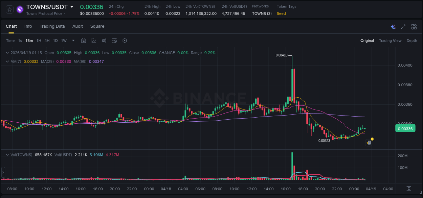Open the extra timeframes dropdown arrow
The image size is (423, 198).
pyautogui.click(x=73, y=41)
